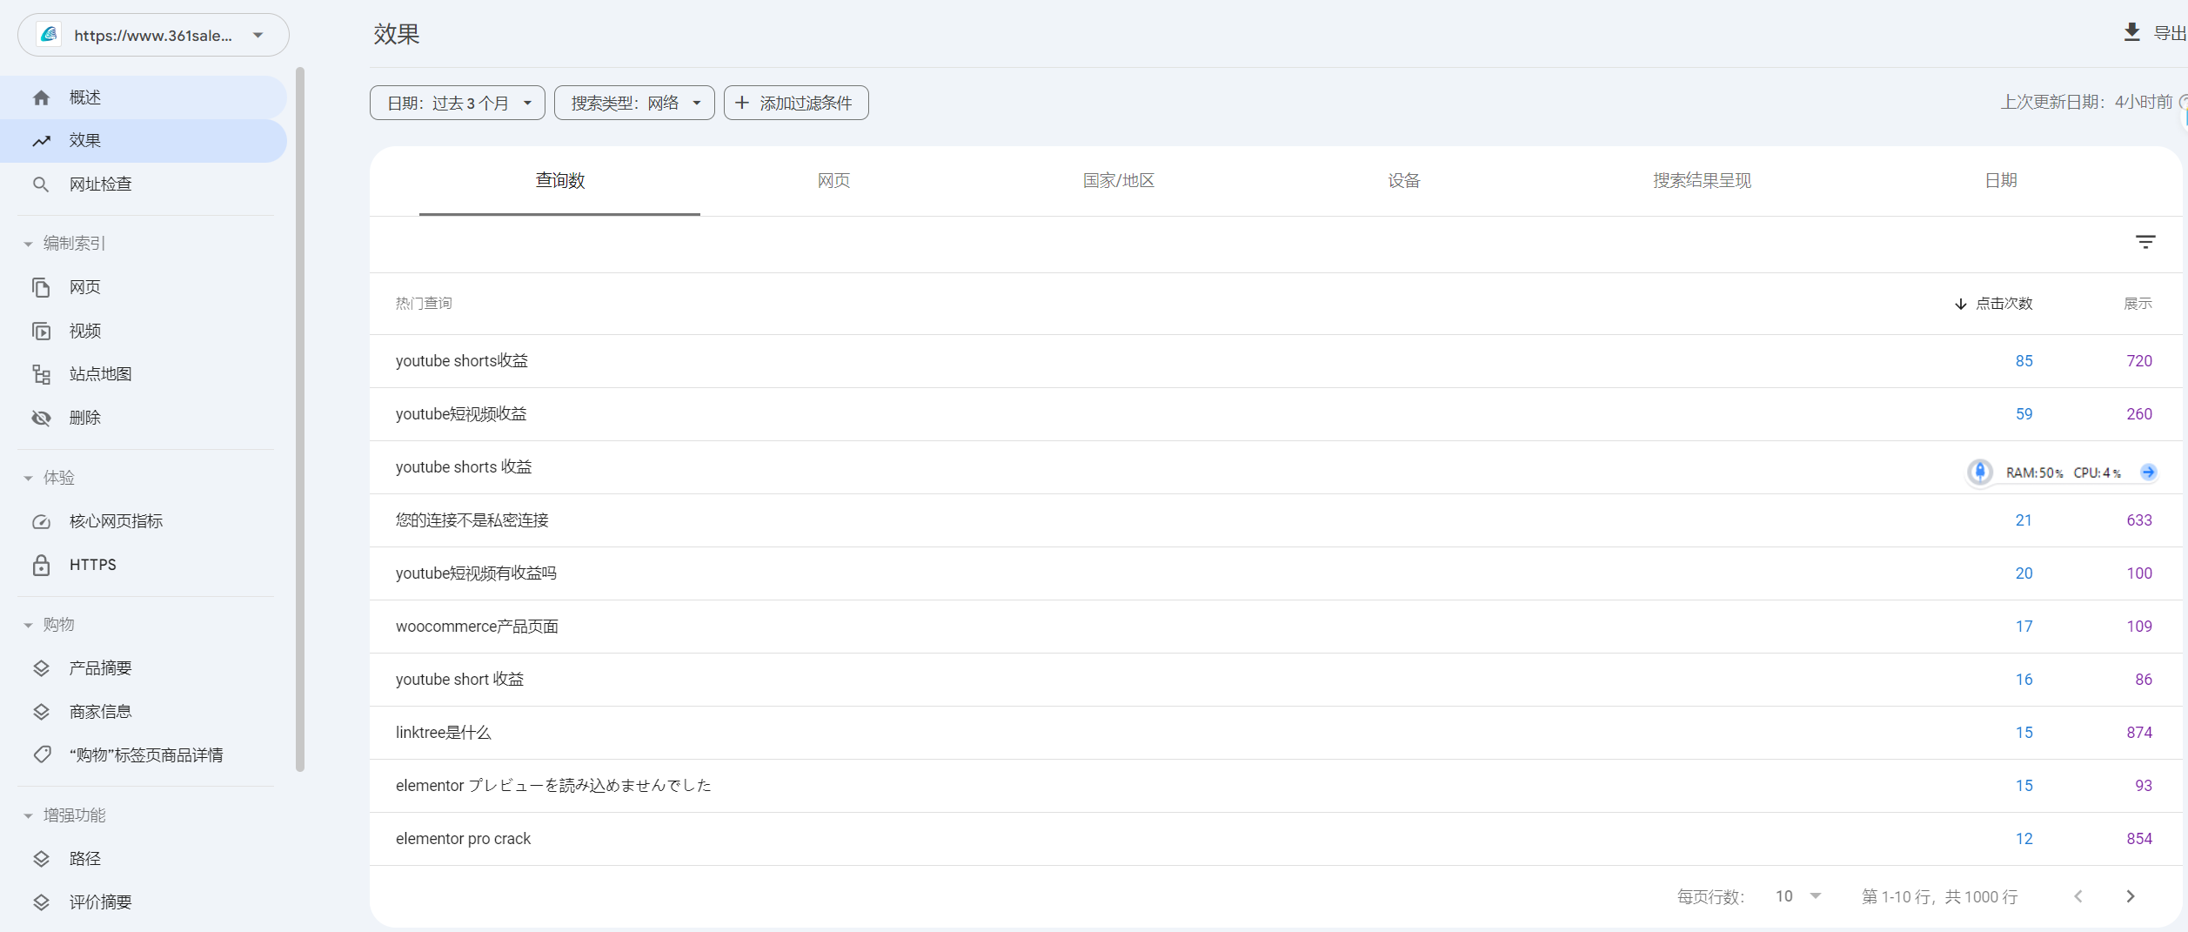This screenshot has width=2188, height=932.
Task: Open 网址检查 URL inspection search icon
Action: 41,184
